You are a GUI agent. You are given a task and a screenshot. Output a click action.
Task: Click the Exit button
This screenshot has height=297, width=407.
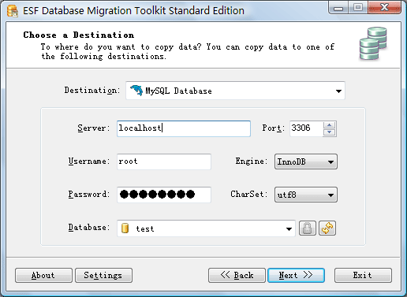(x=363, y=275)
